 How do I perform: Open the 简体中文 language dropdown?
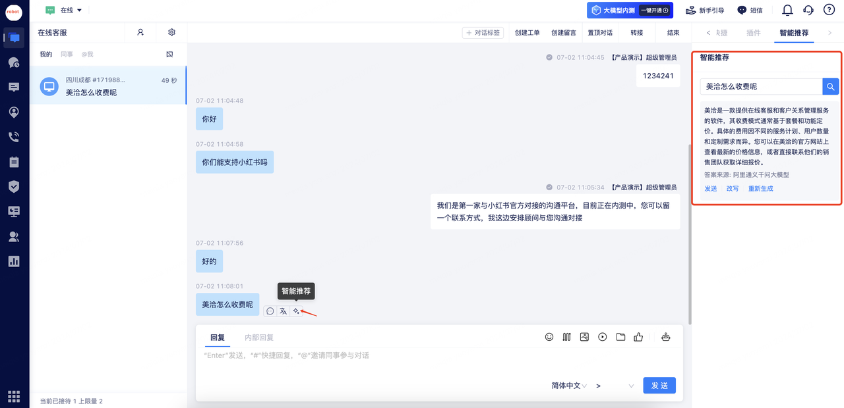tap(569, 386)
